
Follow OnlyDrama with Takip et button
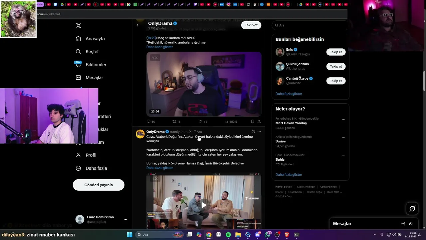(x=251, y=25)
